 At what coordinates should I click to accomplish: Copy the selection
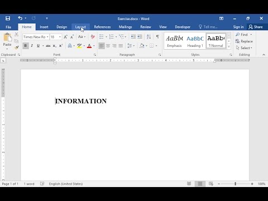pos(16,41)
